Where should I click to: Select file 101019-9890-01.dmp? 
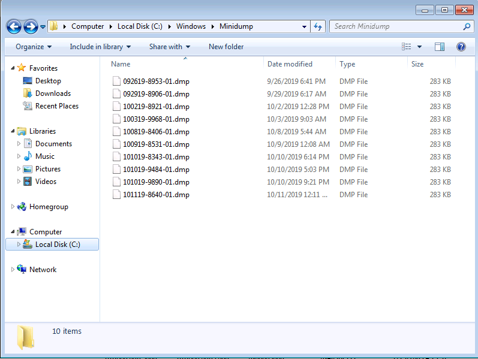point(156,182)
